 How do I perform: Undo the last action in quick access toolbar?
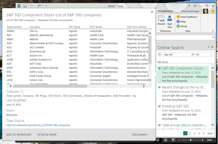click(31, 6)
